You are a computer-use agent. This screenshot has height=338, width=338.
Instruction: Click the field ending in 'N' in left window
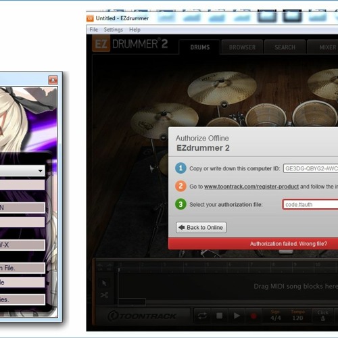(x=22, y=208)
